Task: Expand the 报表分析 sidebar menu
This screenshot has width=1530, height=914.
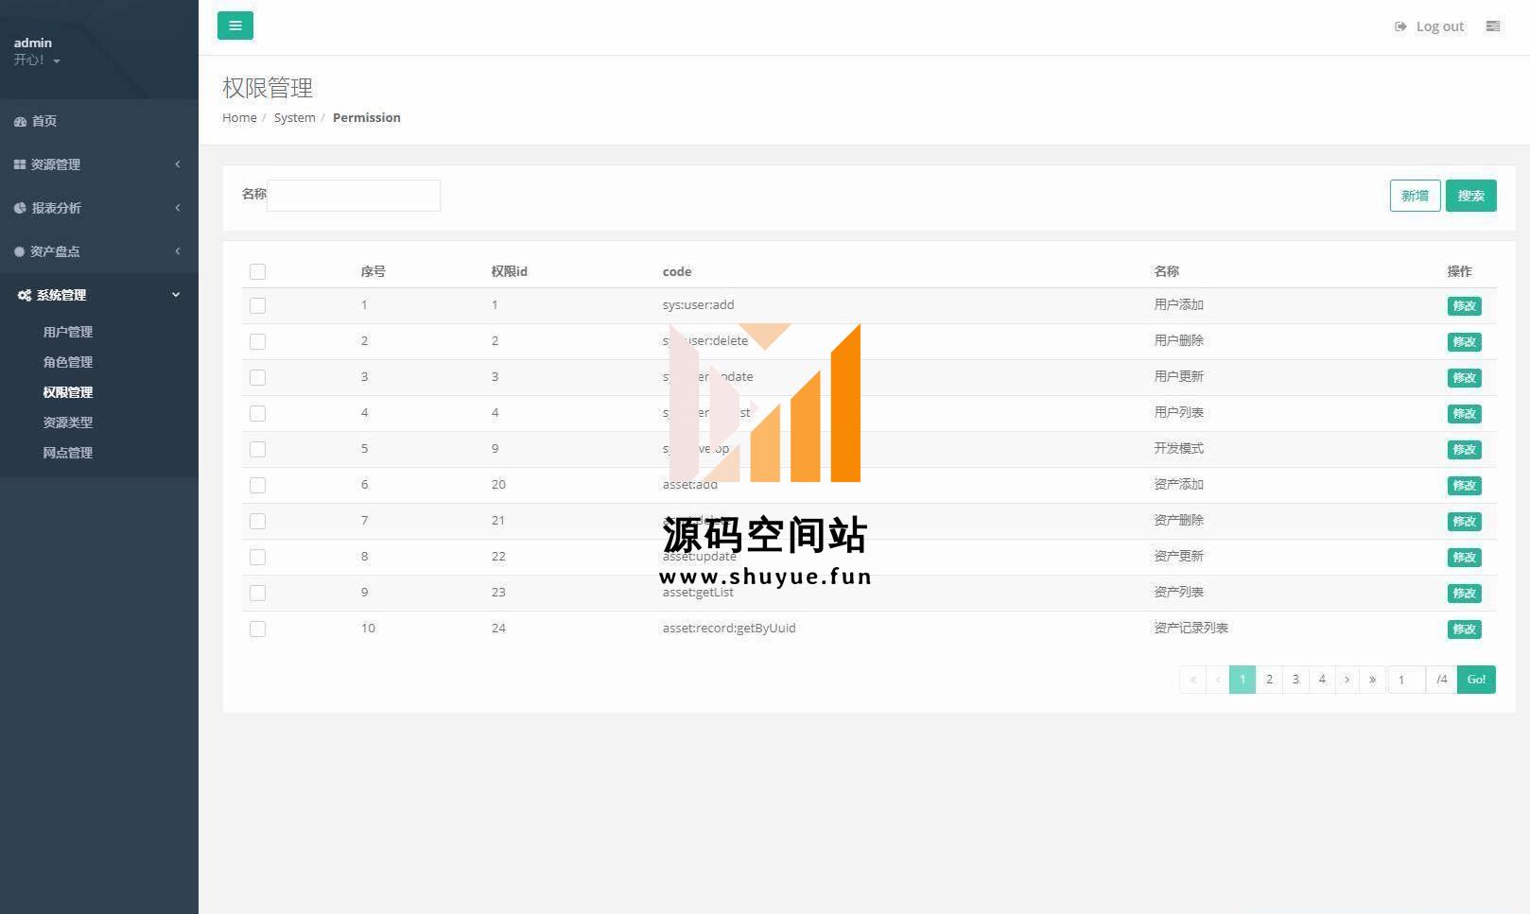Action: [98, 208]
